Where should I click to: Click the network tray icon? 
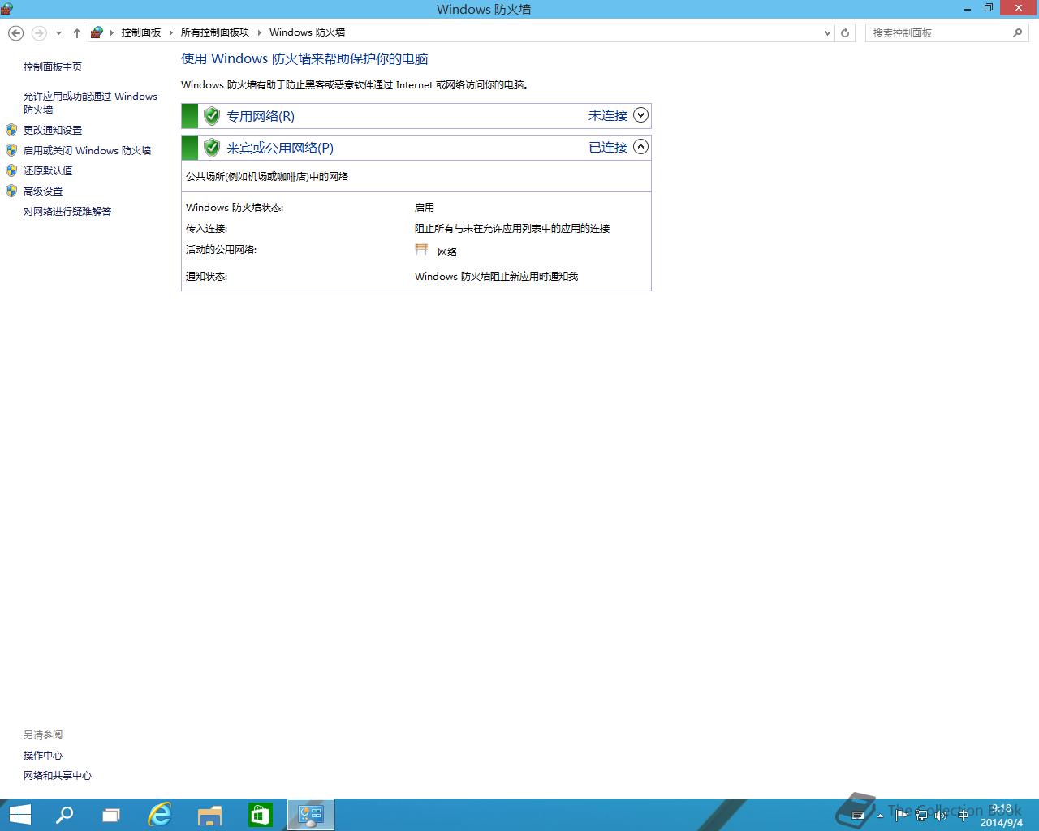[921, 816]
